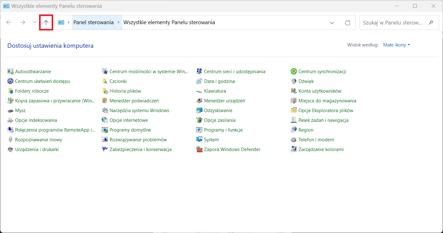Expand the address bar history dropdown
The width and height of the screenshot is (443, 233).
pyautogui.click(x=332, y=23)
